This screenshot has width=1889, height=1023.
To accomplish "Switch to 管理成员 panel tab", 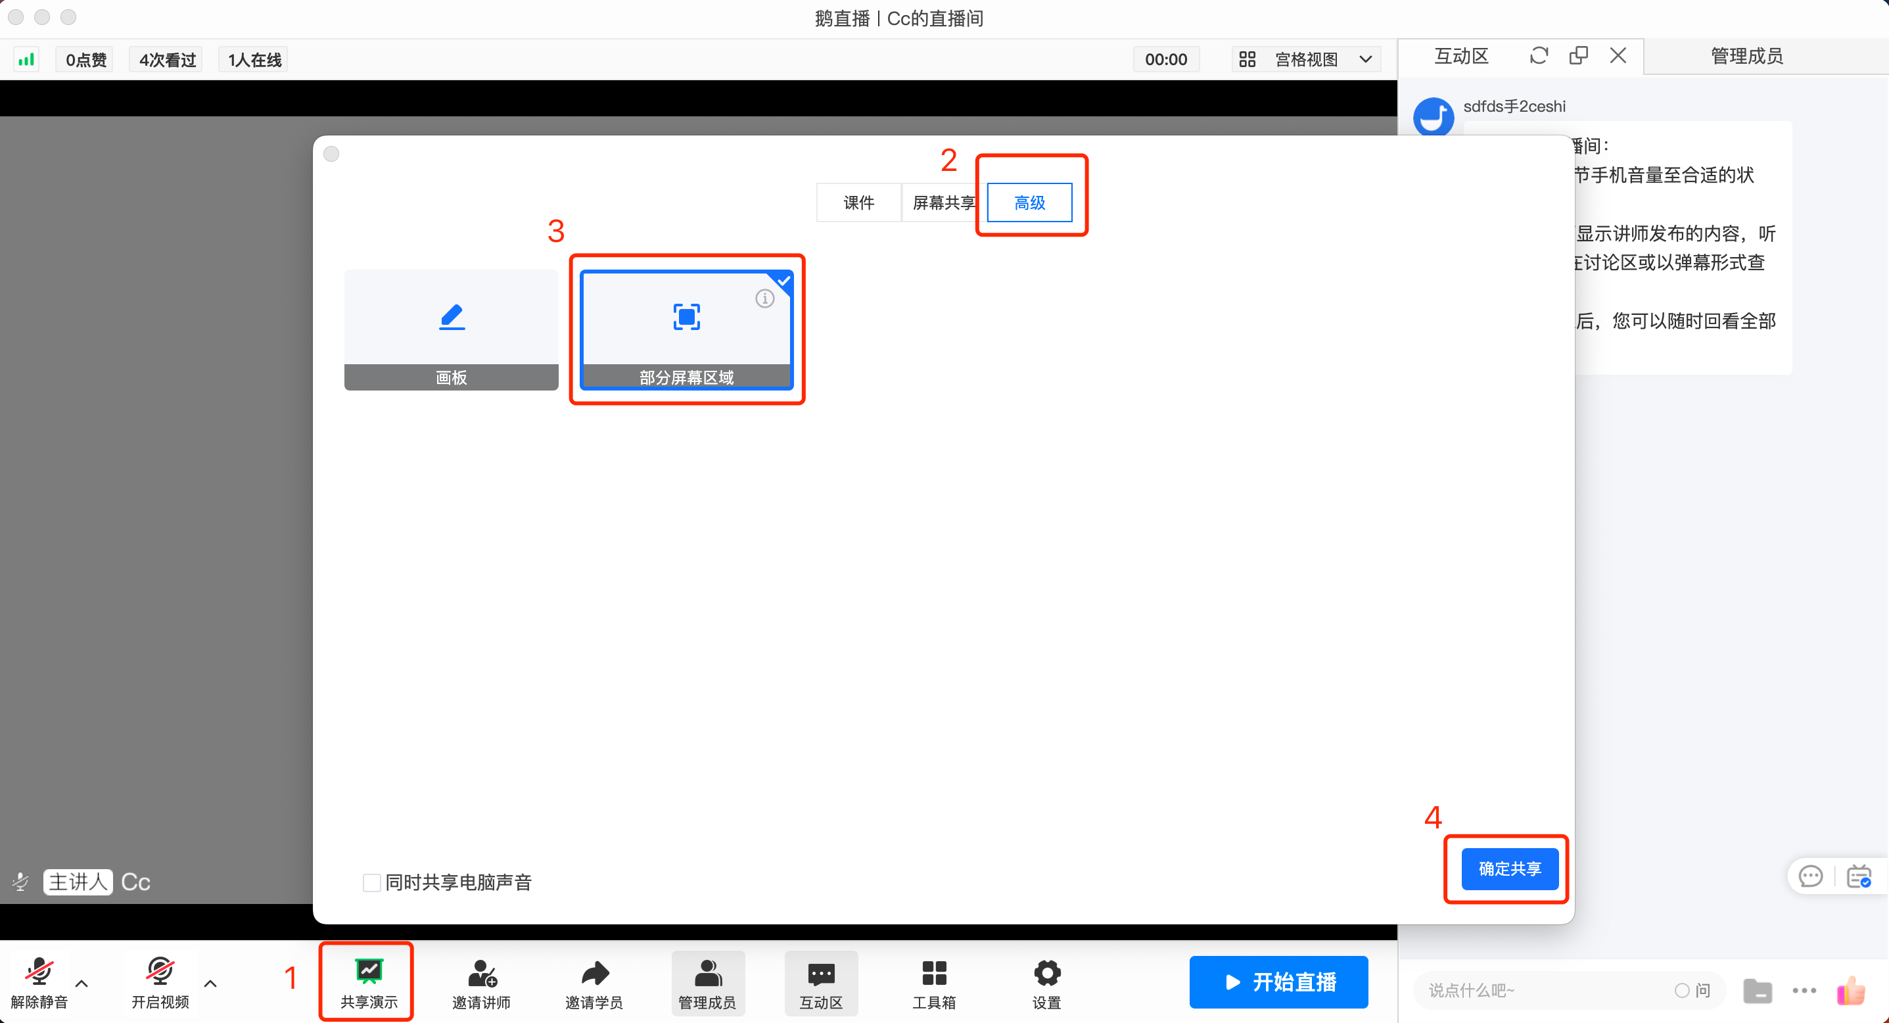I will click(x=1747, y=57).
